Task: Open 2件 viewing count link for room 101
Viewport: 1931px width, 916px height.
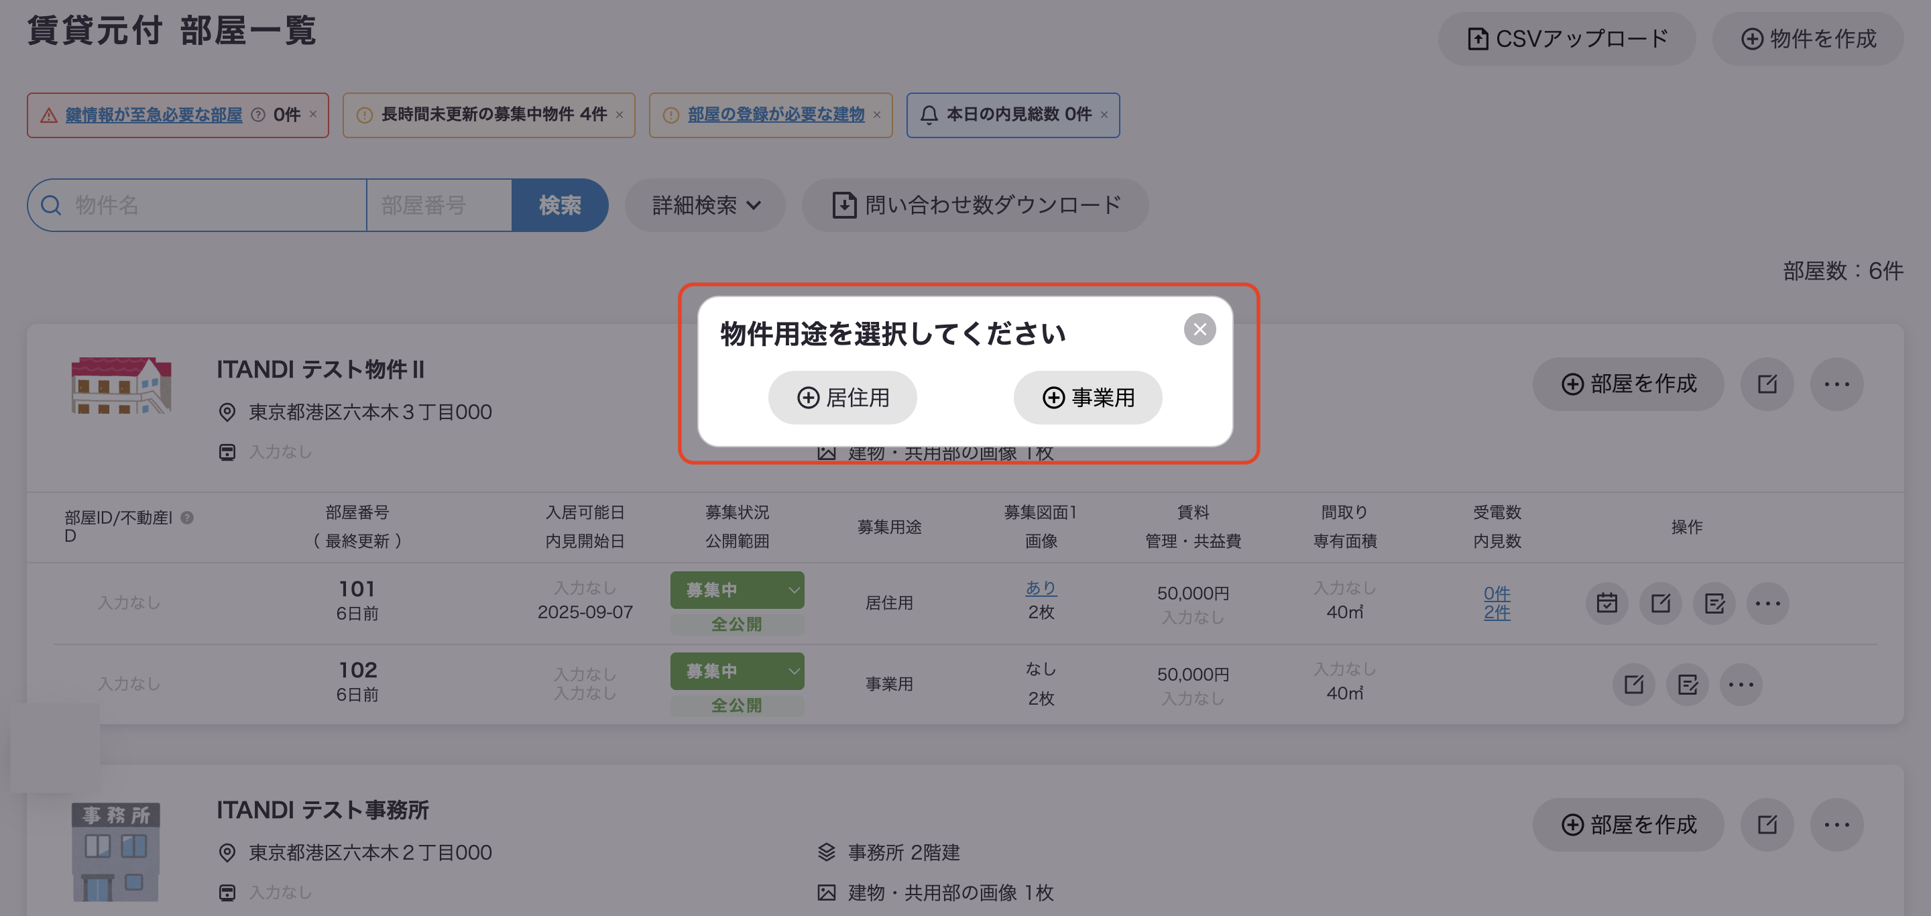Action: 1497,612
